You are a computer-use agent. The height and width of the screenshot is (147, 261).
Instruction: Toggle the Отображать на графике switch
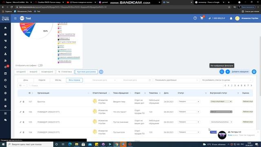[x=40, y=65]
